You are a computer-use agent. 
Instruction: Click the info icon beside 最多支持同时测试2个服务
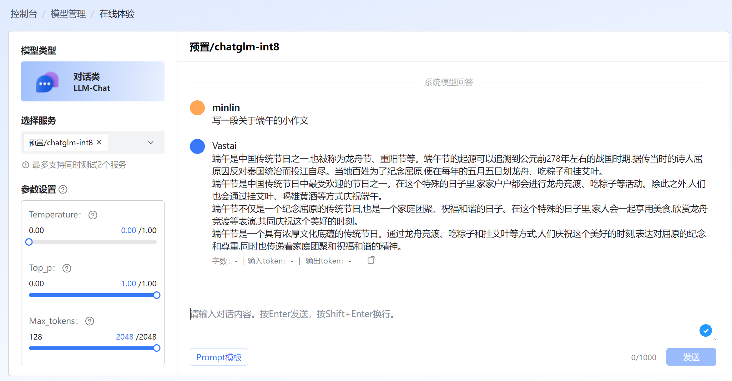pos(26,165)
